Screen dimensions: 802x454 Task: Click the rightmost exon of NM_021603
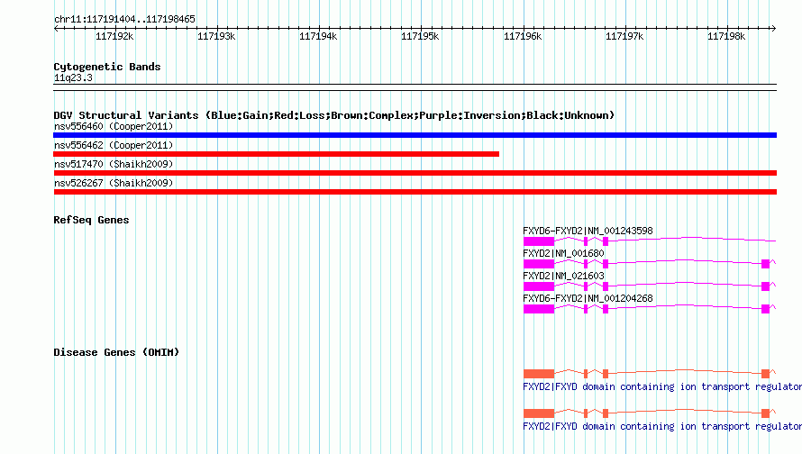[x=765, y=286]
